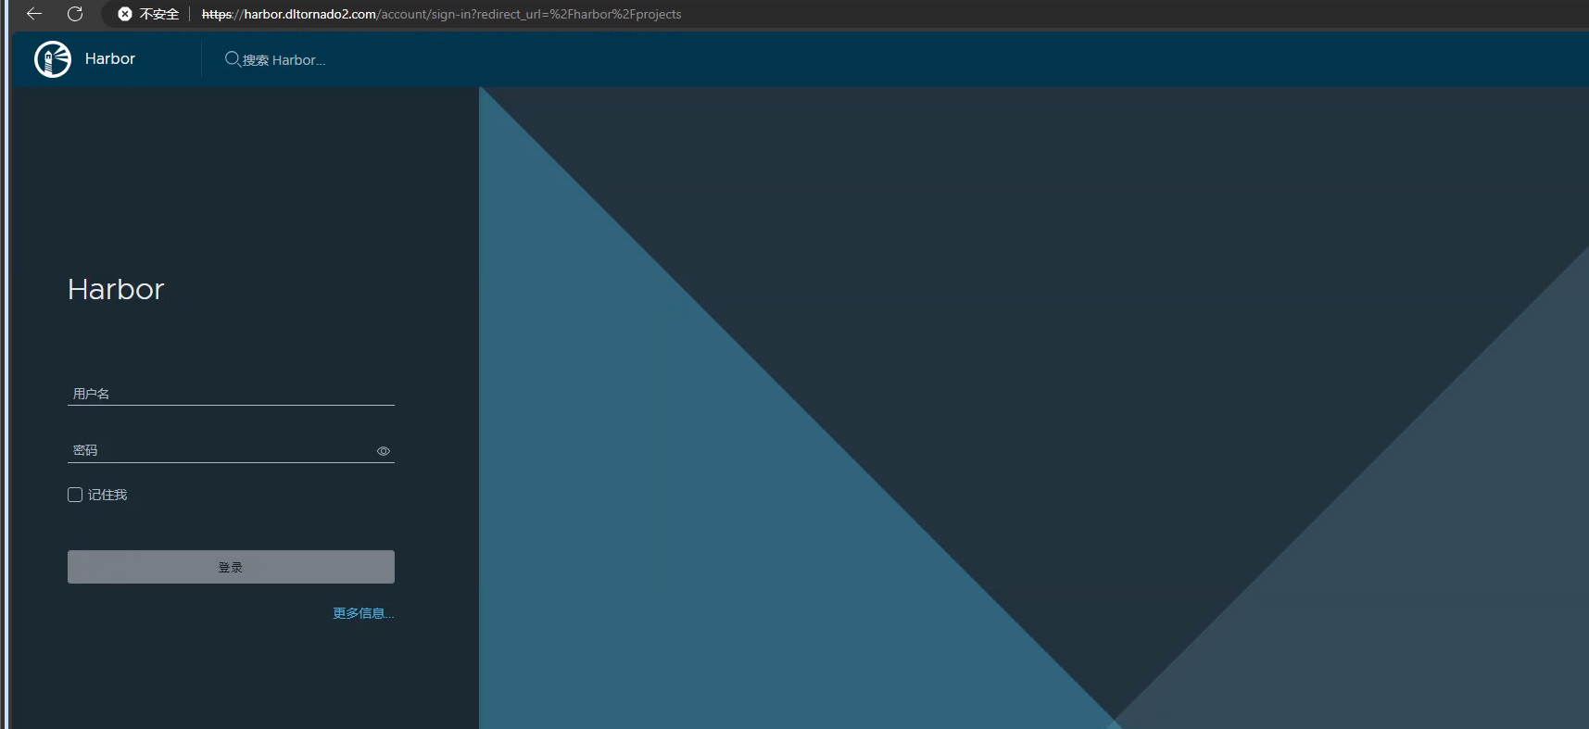
Task: Click the 搜索 Harbor search box
Action: point(284,60)
